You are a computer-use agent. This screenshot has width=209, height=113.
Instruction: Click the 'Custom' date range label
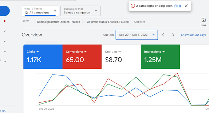pyautogui.click(x=108, y=35)
